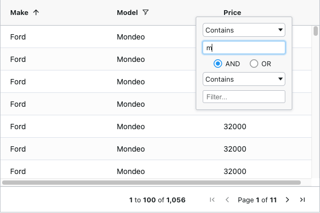The image size is (320, 213).
Task: Select the AND radio button
Action: click(x=218, y=64)
